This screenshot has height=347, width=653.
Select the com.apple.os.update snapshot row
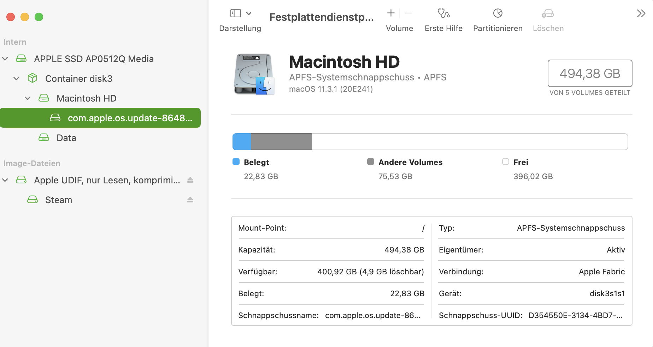coord(100,118)
